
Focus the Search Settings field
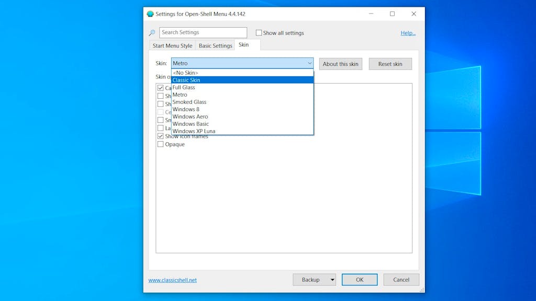(x=203, y=32)
